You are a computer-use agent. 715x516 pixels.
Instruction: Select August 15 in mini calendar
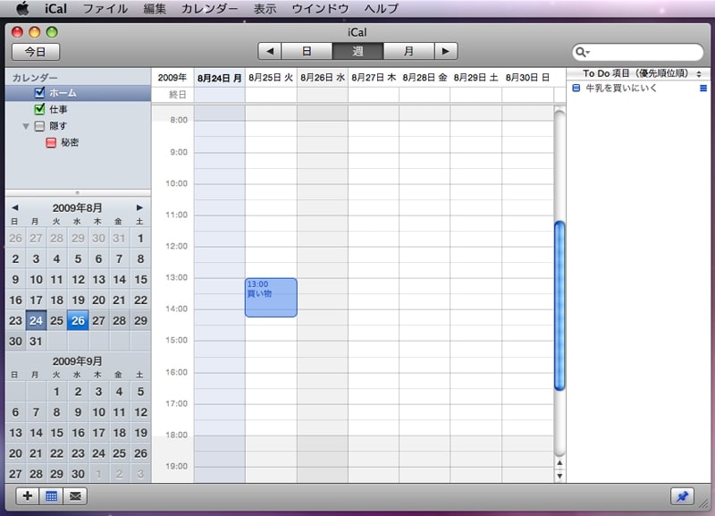coord(140,279)
